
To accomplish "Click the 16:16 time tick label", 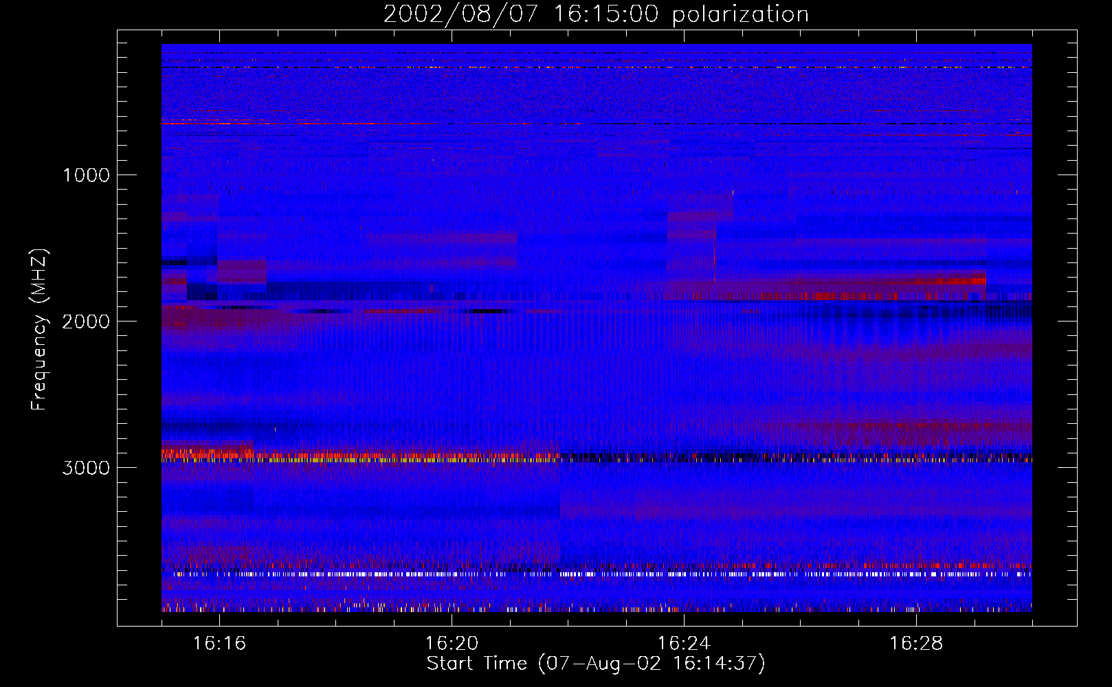I will click(219, 644).
